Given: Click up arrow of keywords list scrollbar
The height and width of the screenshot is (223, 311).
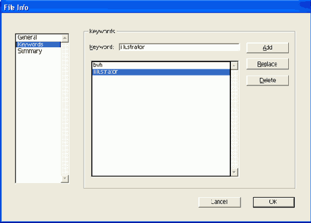Looking at the screenshot, I should (x=234, y=66).
